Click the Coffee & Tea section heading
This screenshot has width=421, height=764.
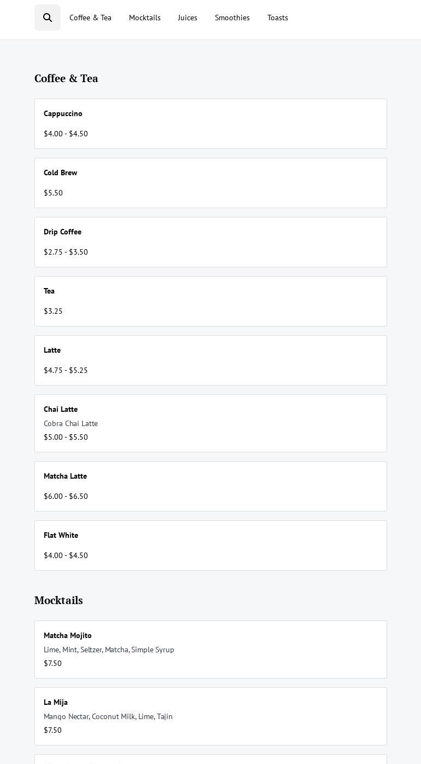click(66, 78)
